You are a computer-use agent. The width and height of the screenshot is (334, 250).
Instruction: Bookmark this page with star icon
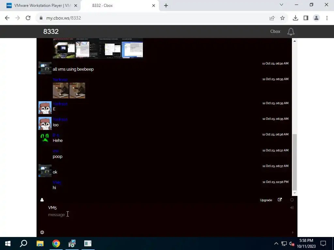click(x=282, y=18)
